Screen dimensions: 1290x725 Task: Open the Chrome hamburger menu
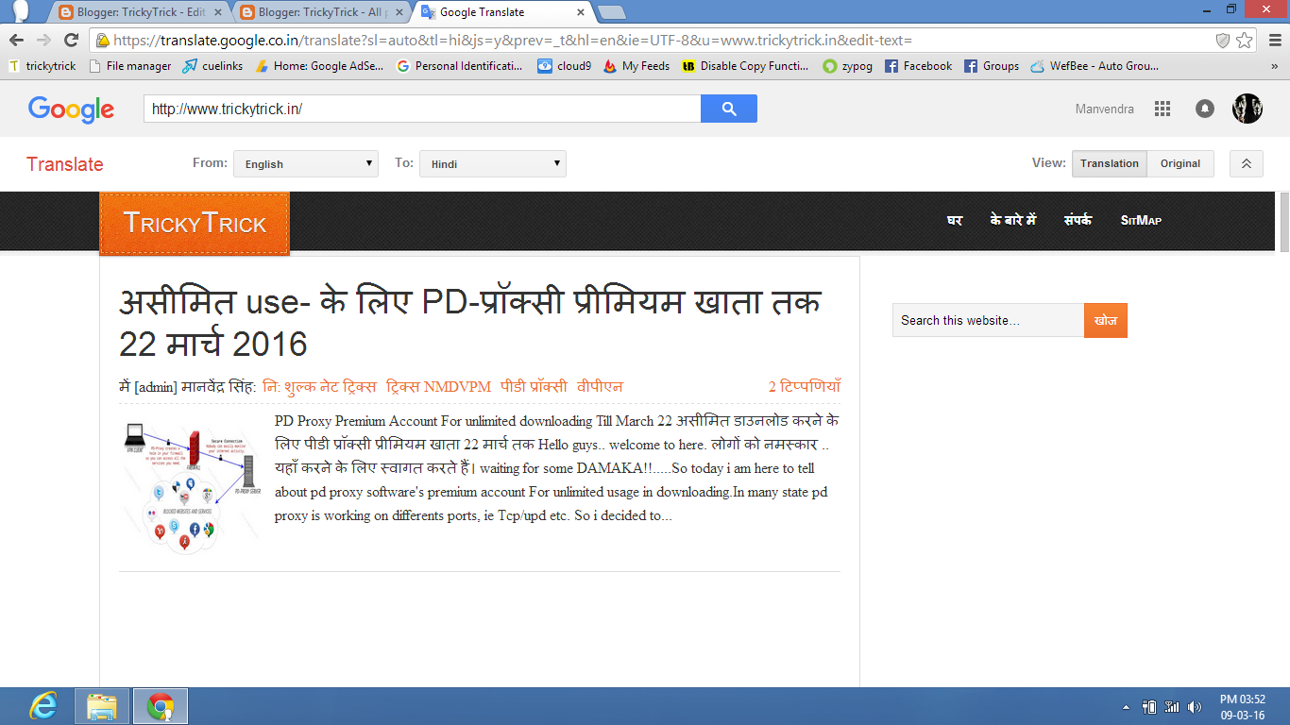pos(1274,41)
